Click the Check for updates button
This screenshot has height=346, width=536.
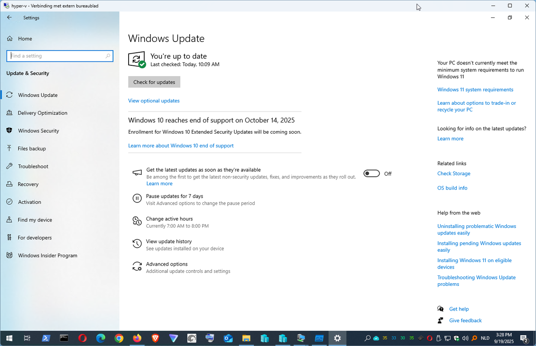pyautogui.click(x=154, y=82)
